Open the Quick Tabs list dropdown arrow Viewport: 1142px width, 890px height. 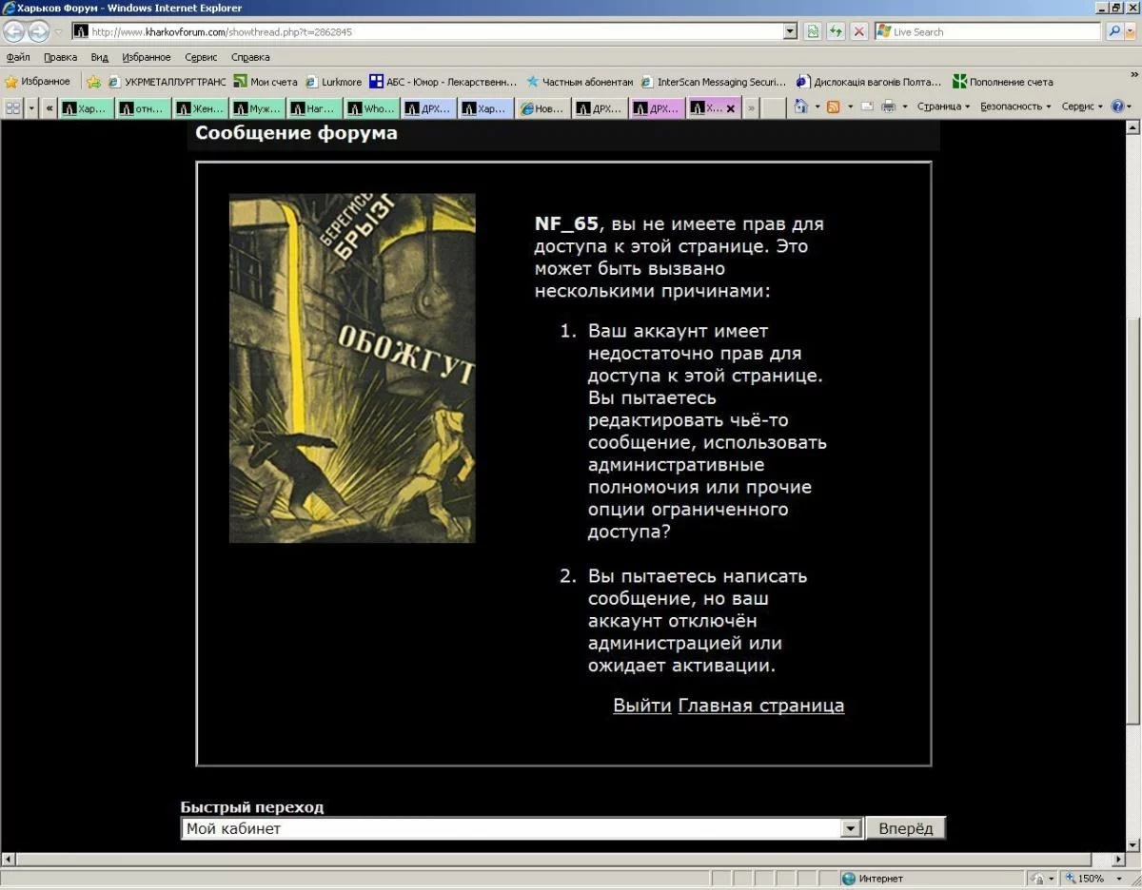31,107
